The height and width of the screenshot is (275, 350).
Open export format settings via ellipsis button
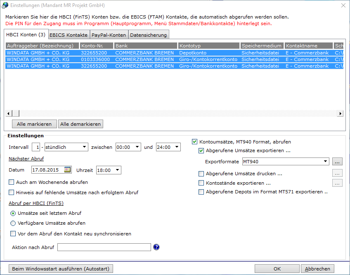tap(337, 162)
